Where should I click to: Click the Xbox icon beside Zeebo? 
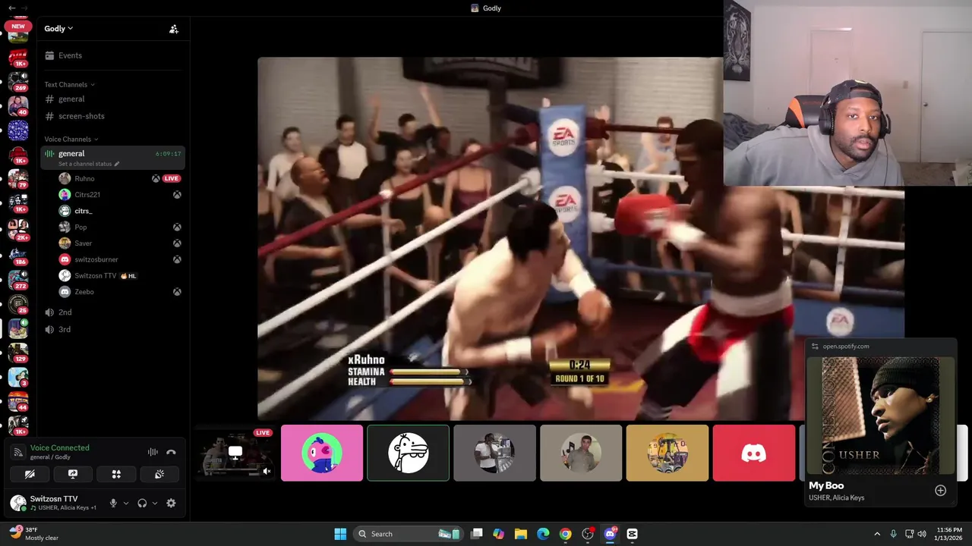pyautogui.click(x=176, y=292)
